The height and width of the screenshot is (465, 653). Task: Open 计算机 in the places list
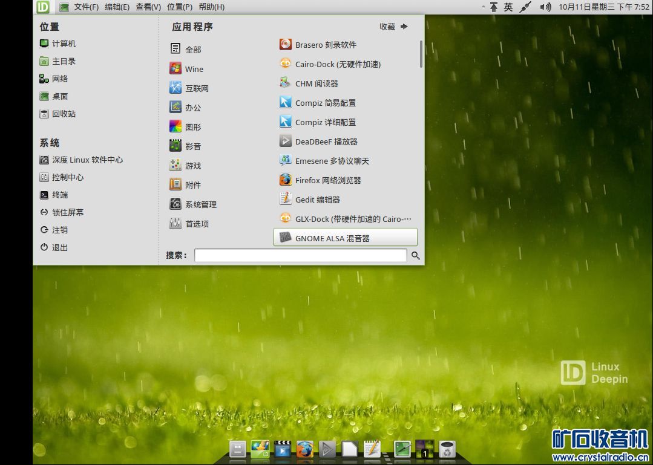[58, 44]
